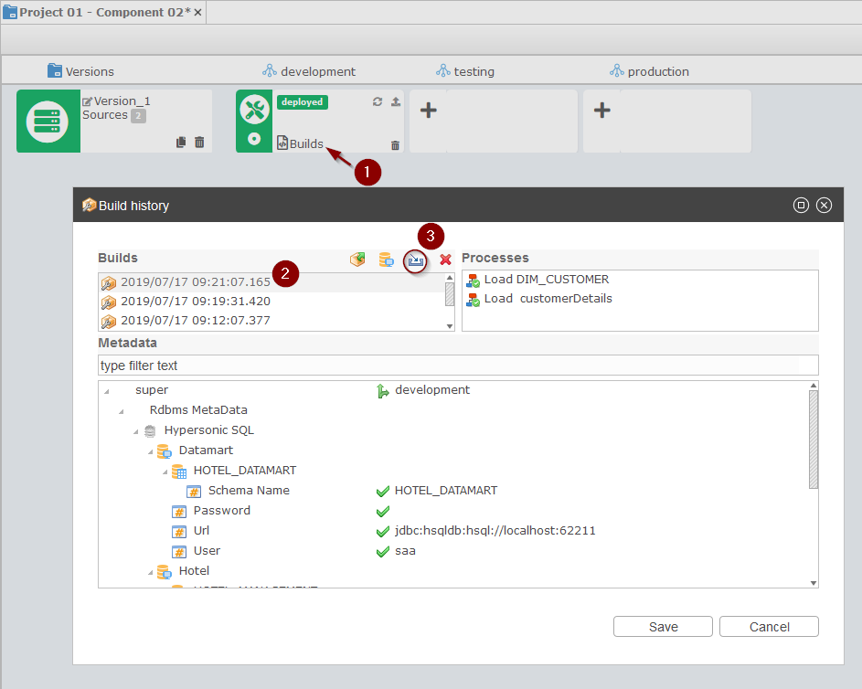Refresh the deployed development component
Viewport: 862px width, 689px height.
point(377,102)
